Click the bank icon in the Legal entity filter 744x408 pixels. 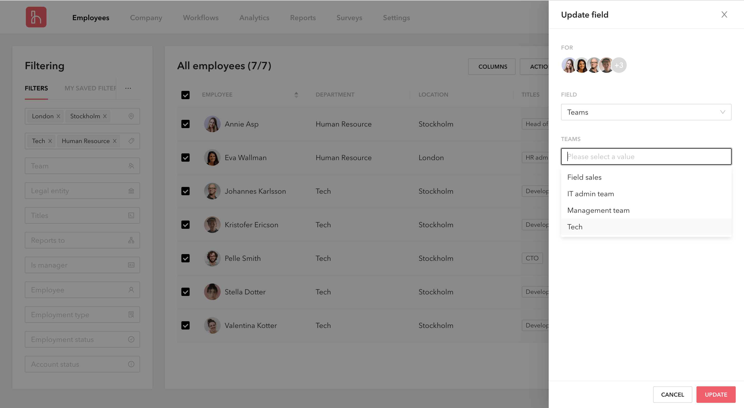click(131, 191)
